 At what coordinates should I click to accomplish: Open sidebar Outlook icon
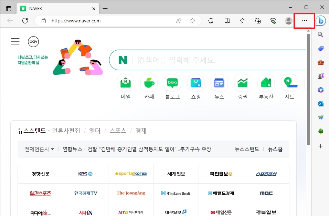[x=321, y=104]
